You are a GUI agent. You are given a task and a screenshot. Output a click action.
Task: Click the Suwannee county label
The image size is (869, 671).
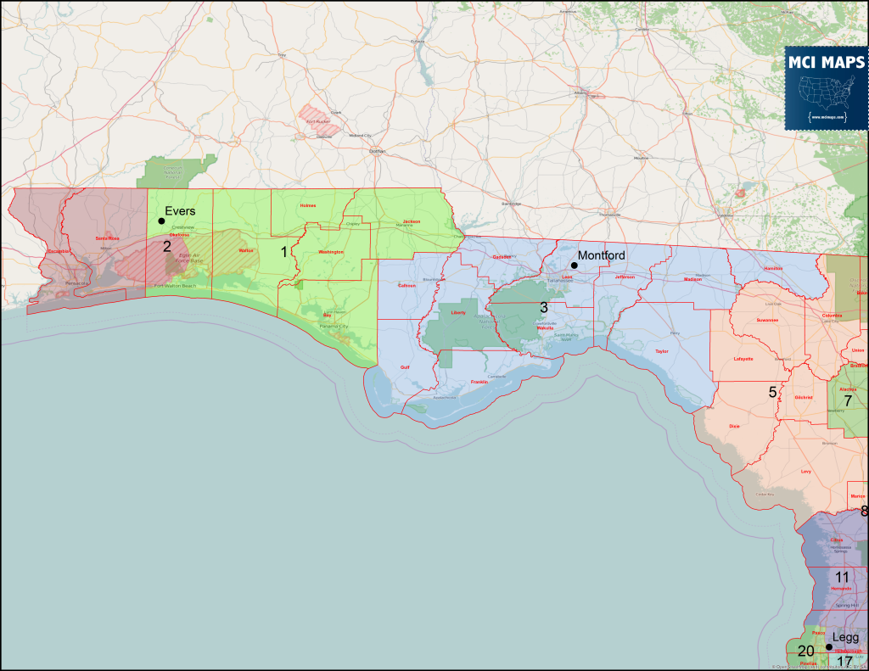767,321
